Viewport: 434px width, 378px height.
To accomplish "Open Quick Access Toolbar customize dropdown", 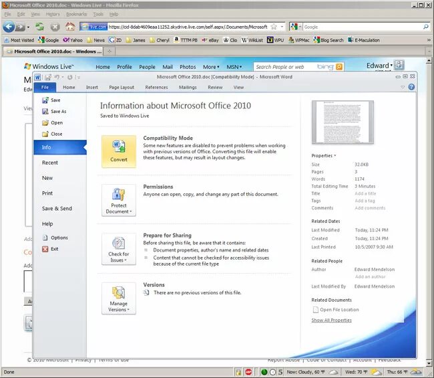I will coord(78,77).
